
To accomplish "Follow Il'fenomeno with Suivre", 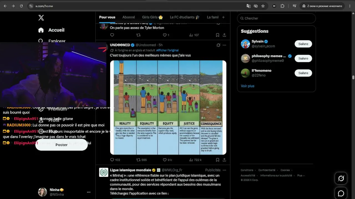I will pyautogui.click(x=303, y=73).
